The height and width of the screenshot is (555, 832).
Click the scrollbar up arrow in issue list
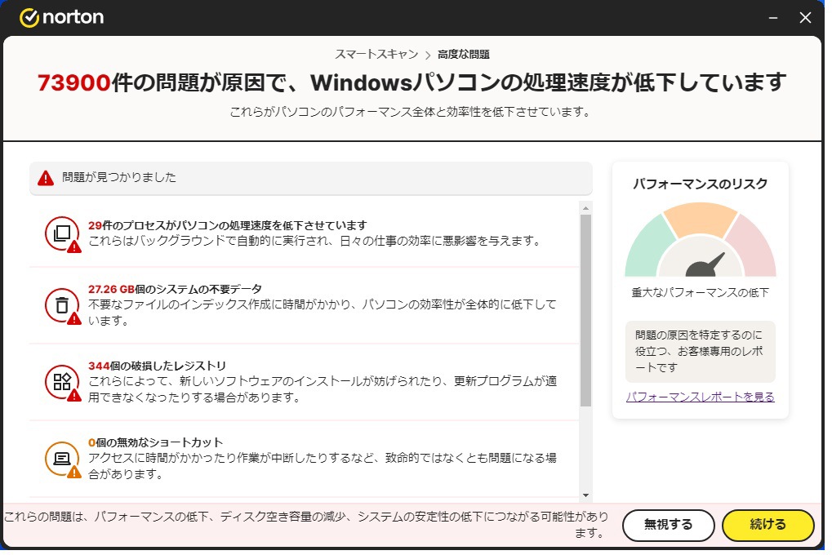[585, 208]
